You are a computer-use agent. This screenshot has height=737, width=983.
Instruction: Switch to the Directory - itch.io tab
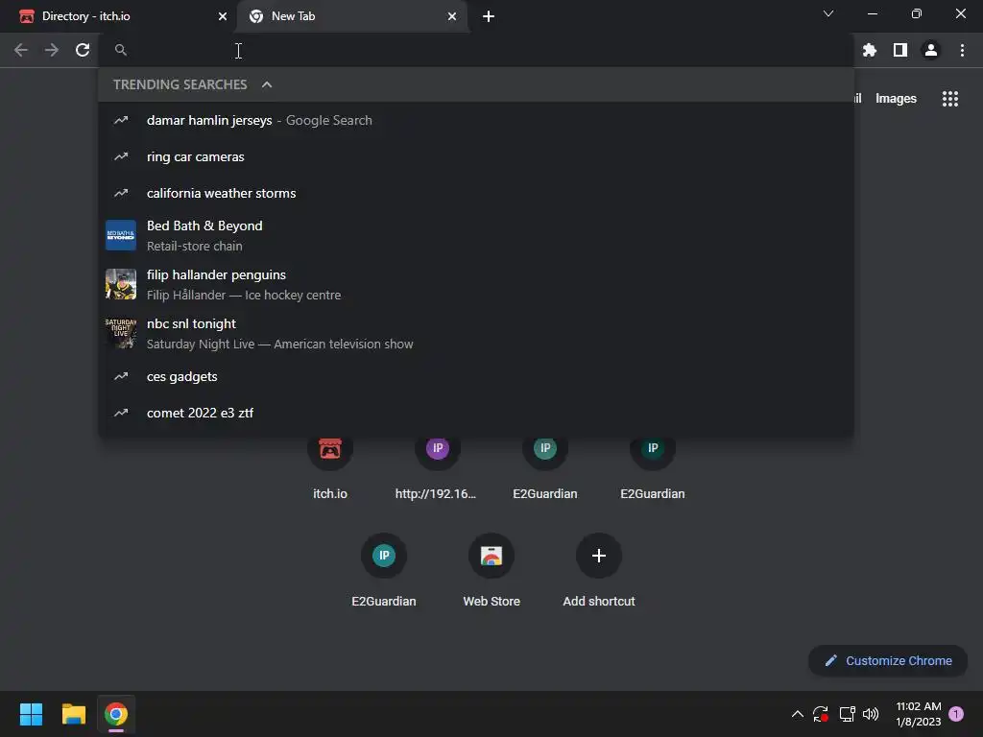[x=119, y=16]
